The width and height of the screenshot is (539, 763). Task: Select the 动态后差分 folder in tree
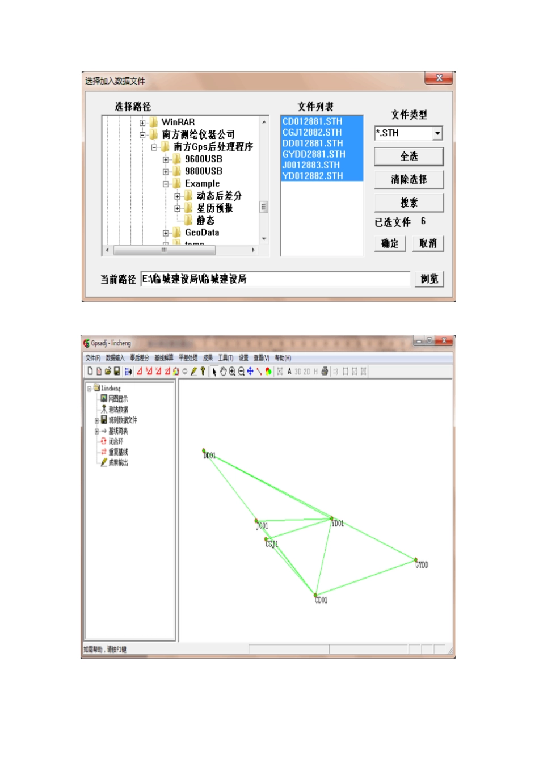tap(219, 196)
